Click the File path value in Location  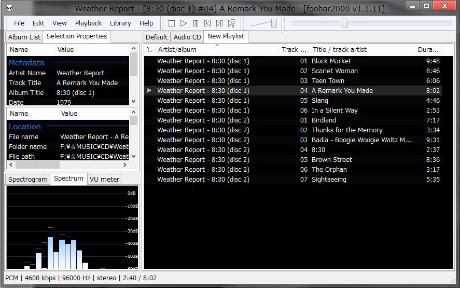94,157
